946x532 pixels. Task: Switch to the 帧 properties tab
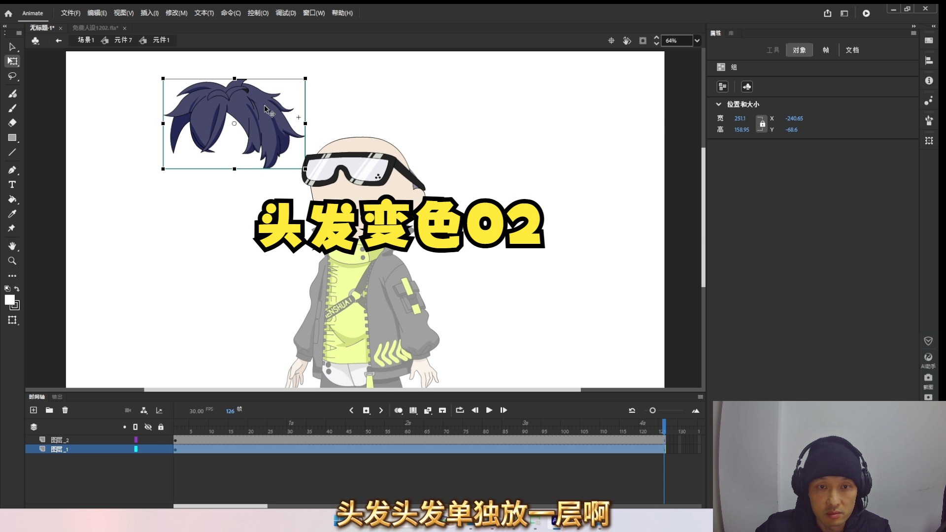coord(826,50)
